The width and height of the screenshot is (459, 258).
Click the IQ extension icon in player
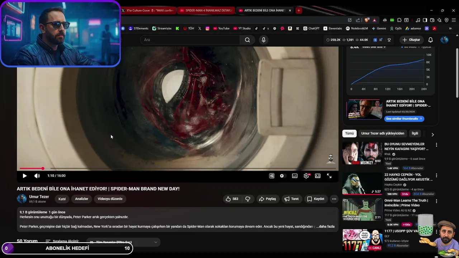tap(272, 176)
